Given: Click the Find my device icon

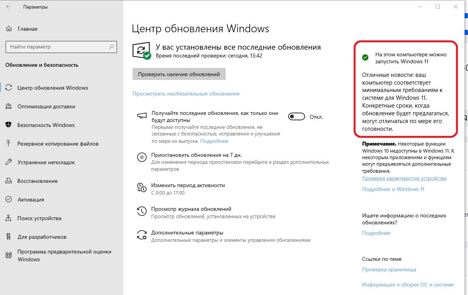Looking at the screenshot, I should tap(9, 218).
